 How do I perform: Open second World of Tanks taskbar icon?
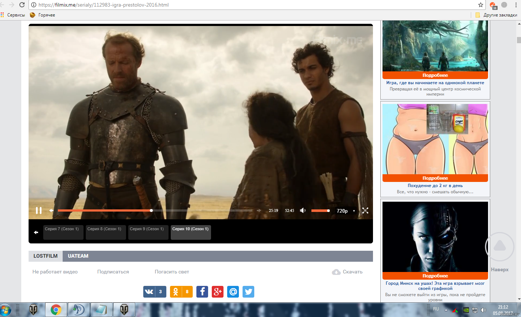click(x=124, y=310)
